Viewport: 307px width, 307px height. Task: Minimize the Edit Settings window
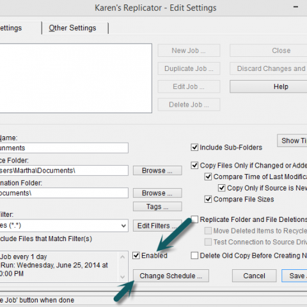click(295, 7)
